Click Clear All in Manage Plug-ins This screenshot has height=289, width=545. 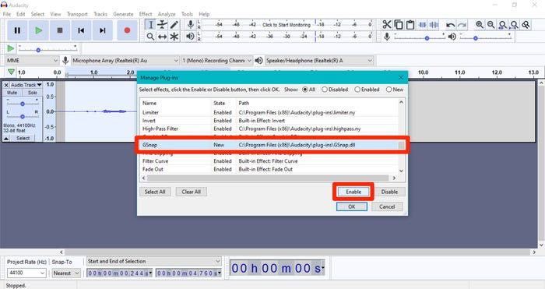[x=192, y=192]
